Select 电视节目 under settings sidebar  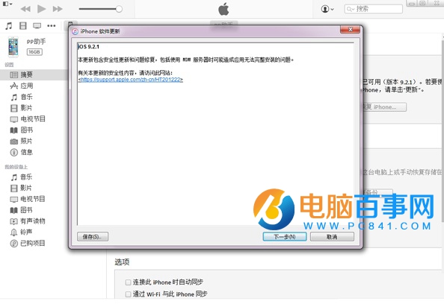click(x=34, y=119)
